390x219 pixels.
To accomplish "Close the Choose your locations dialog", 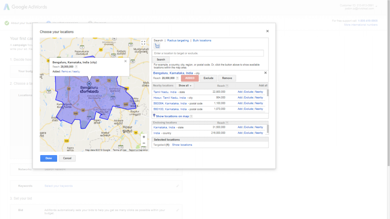I will coord(267,31).
